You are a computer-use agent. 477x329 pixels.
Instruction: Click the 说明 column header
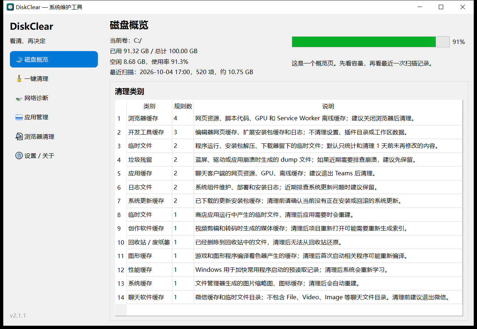(x=328, y=106)
